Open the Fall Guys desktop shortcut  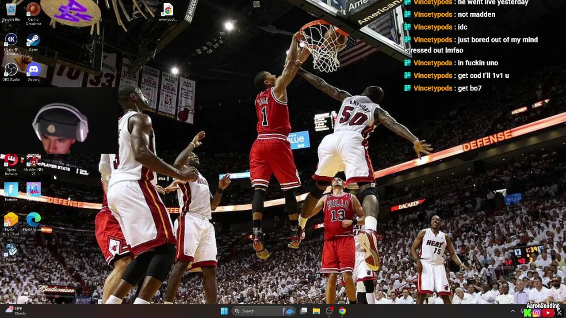(x=33, y=191)
